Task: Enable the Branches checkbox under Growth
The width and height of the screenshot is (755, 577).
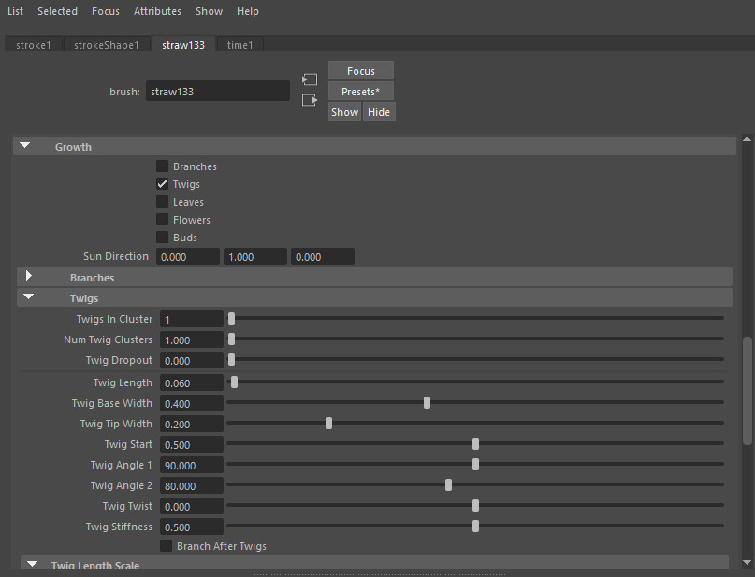Action: pos(162,166)
